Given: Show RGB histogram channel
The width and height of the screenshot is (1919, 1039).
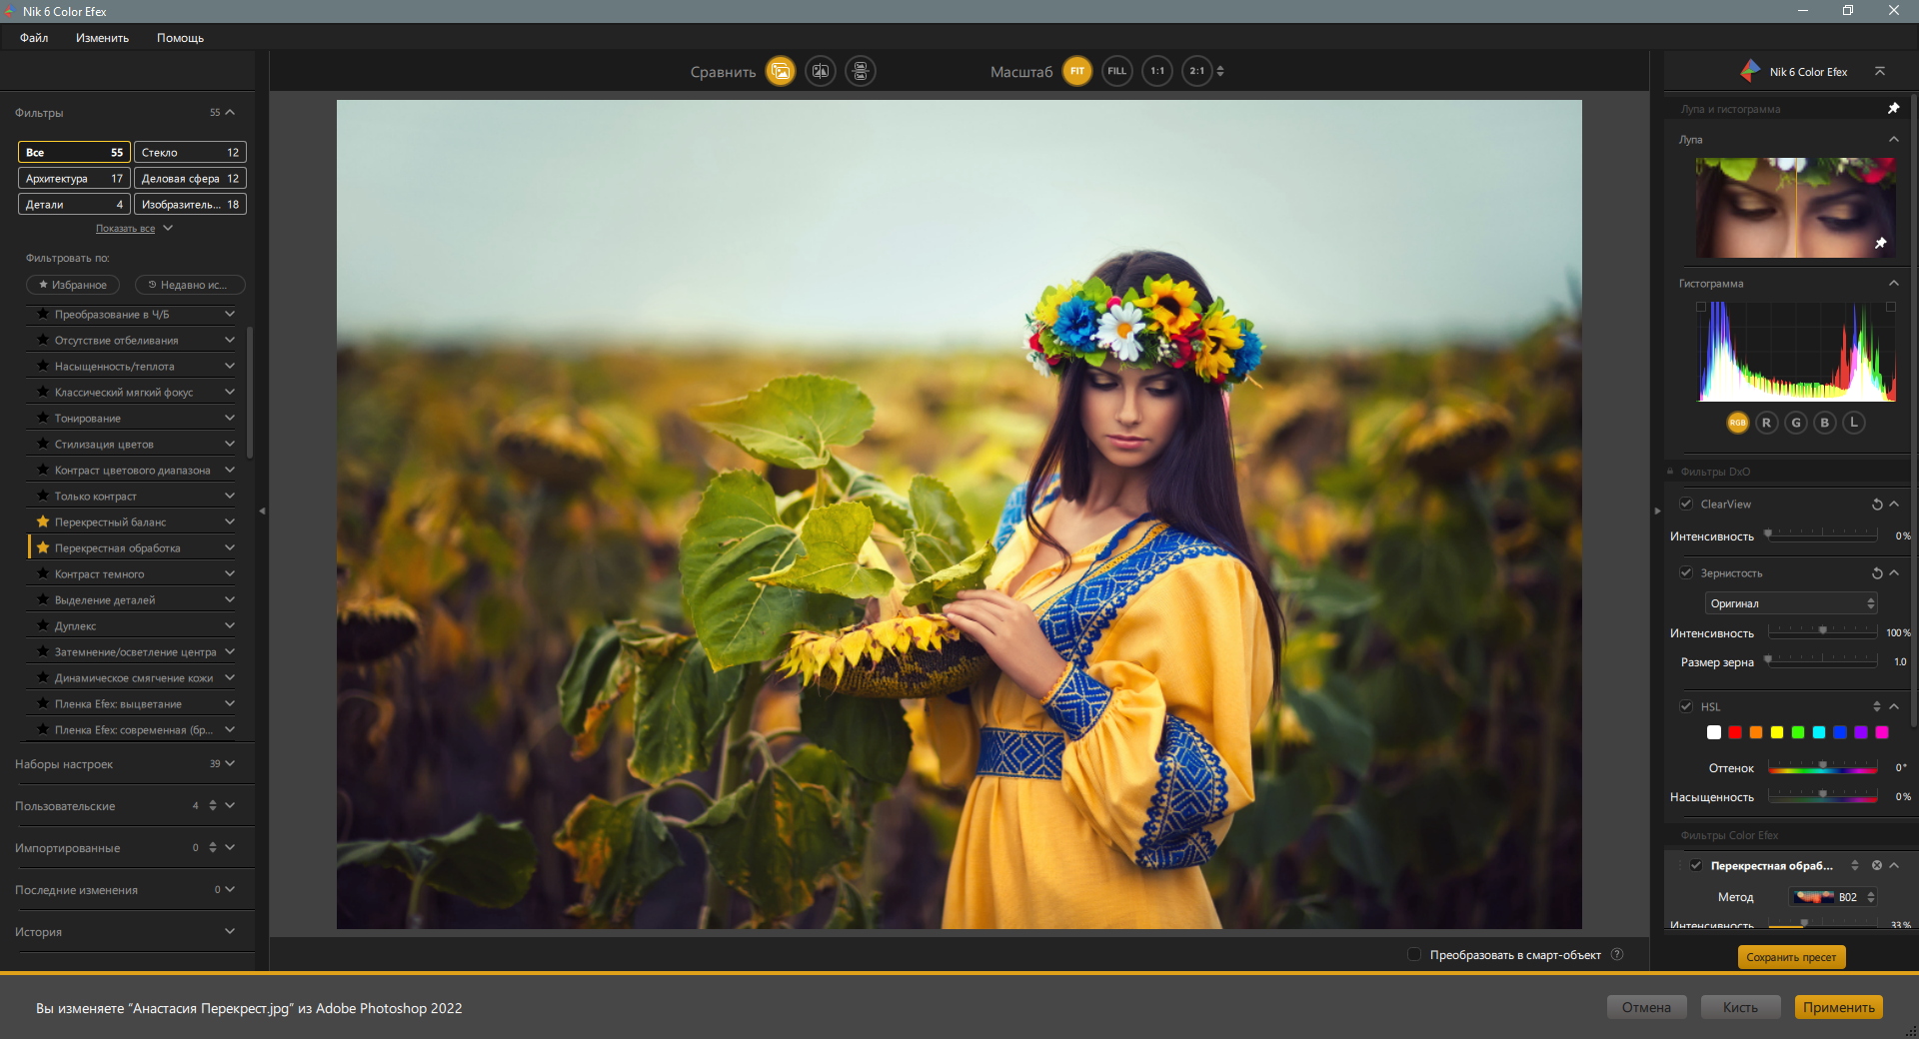Looking at the screenshot, I should [x=1737, y=423].
